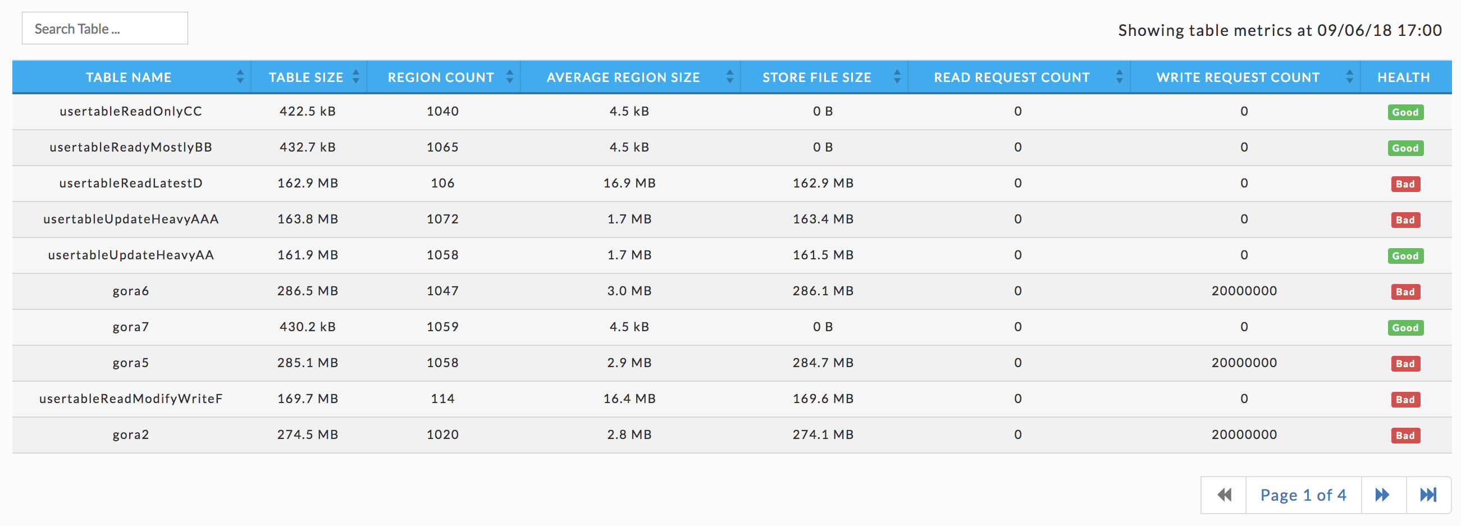Jump to the last page
This screenshot has height=526, width=1461.
coord(1428,495)
